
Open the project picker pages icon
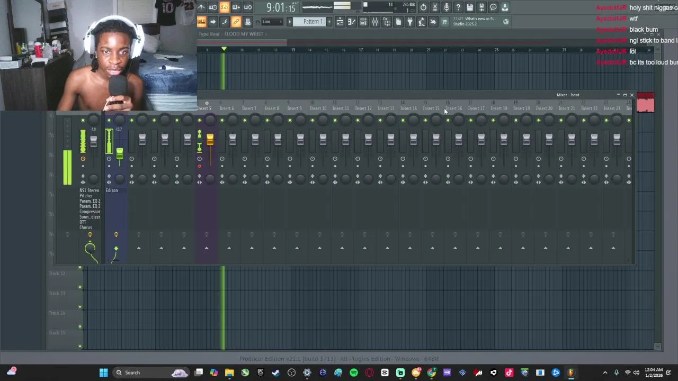tap(398, 22)
